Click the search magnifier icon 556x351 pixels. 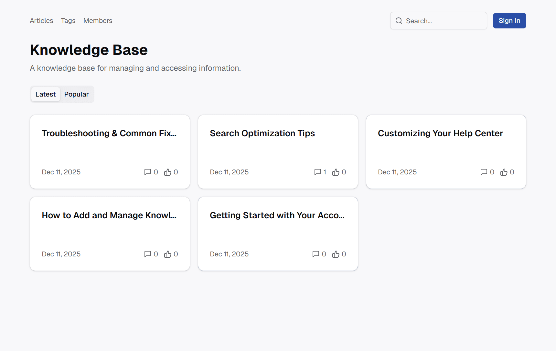coord(399,20)
